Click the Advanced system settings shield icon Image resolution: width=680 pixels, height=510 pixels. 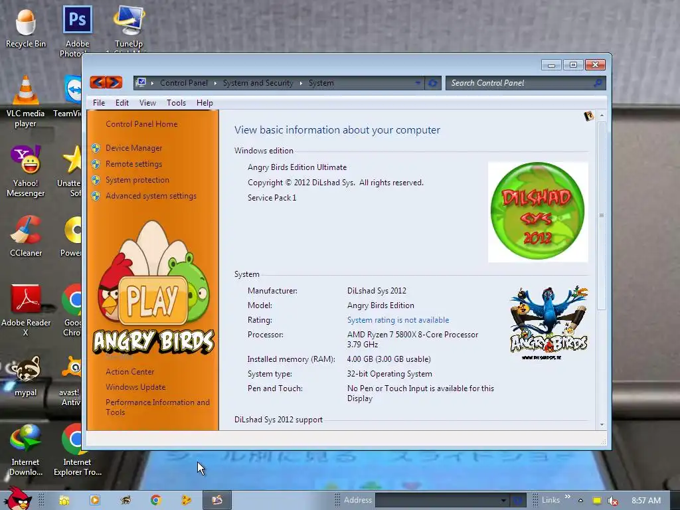(x=96, y=196)
